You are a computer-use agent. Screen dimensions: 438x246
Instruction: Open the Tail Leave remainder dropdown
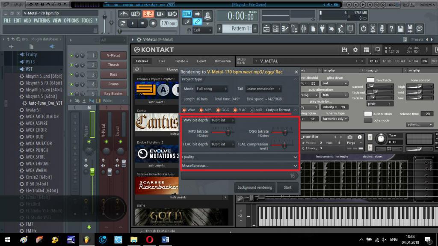[x=263, y=89]
